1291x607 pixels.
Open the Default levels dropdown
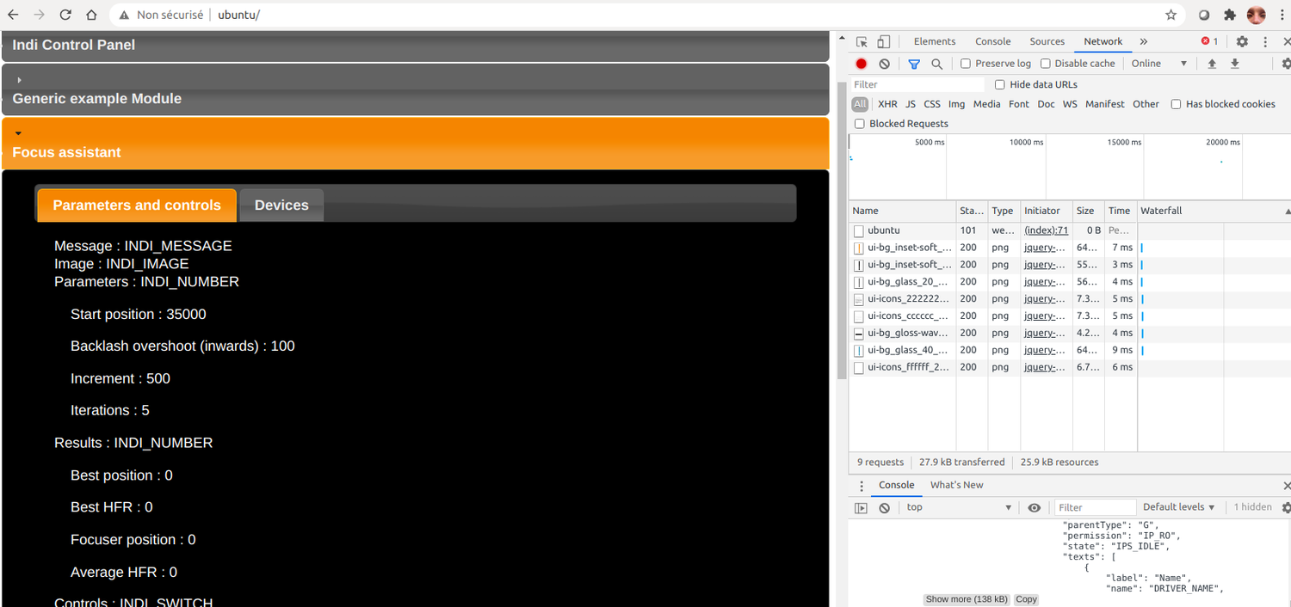[x=1178, y=508]
